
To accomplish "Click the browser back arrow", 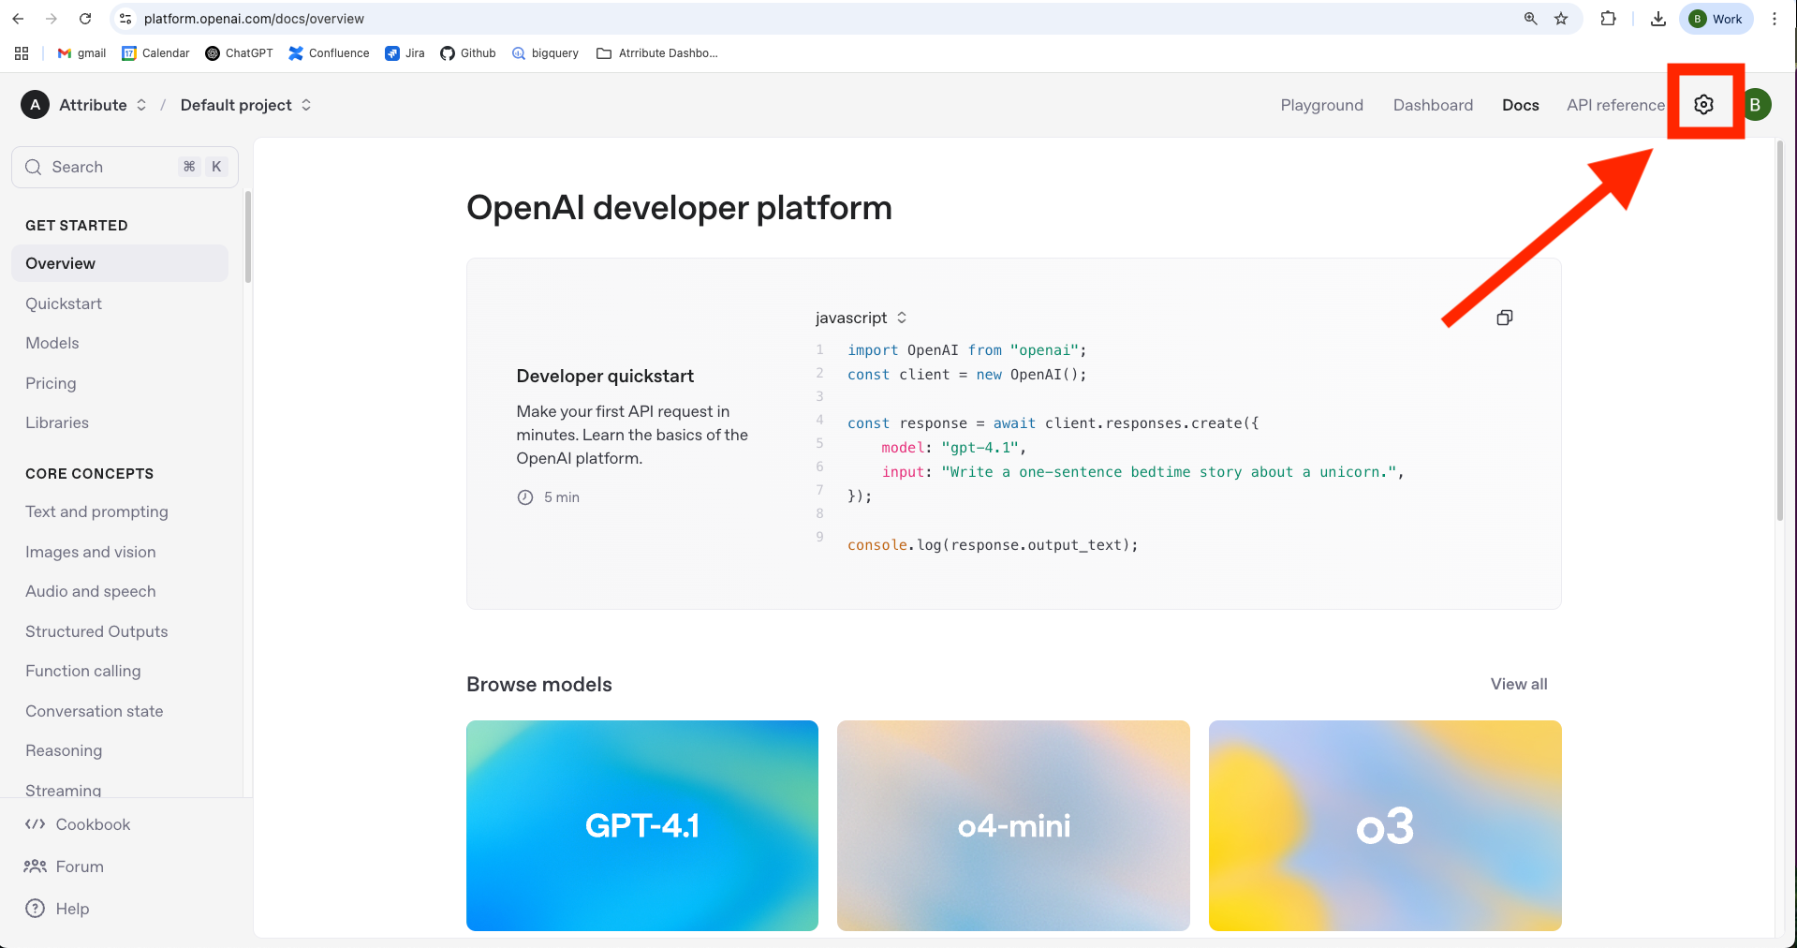I will (x=18, y=19).
